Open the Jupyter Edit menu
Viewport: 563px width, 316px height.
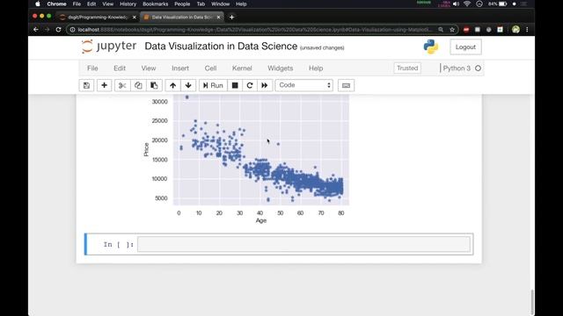pos(120,68)
